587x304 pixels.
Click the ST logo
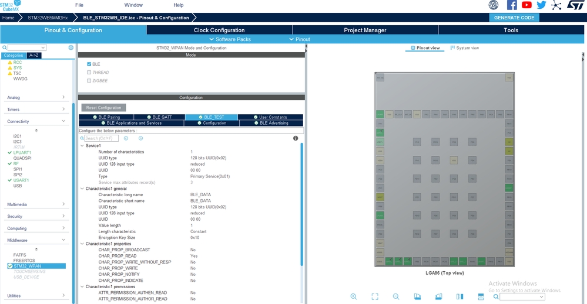(576, 5)
